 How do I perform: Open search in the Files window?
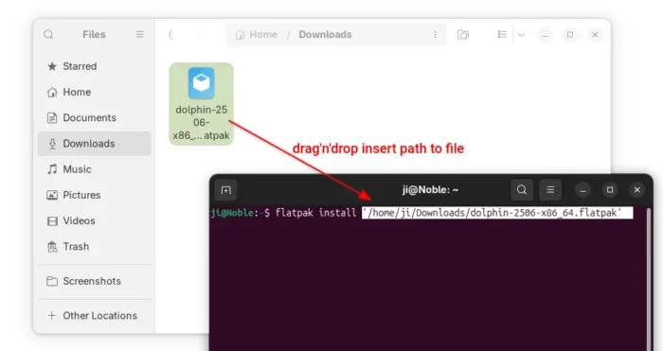pyautogui.click(x=48, y=34)
